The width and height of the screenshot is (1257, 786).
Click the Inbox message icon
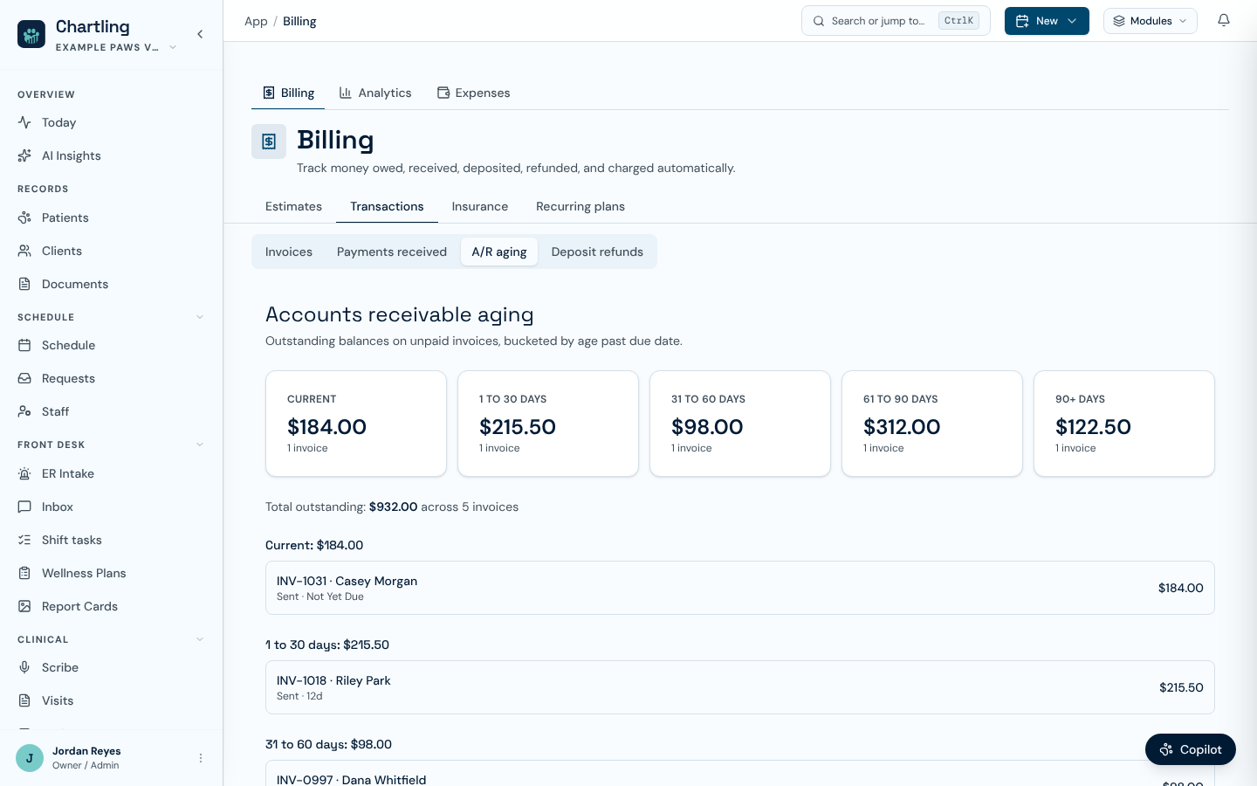(24, 507)
